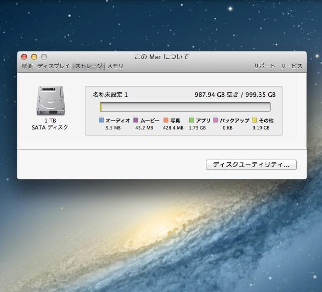Click the 0 KB backup value
The height and width of the screenshot is (292, 322).
[x=228, y=128]
